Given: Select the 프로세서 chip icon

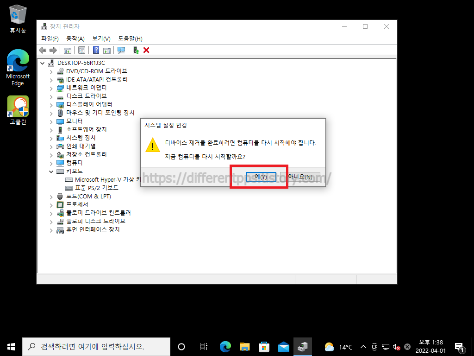Looking at the screenshot, I should 60,204.
